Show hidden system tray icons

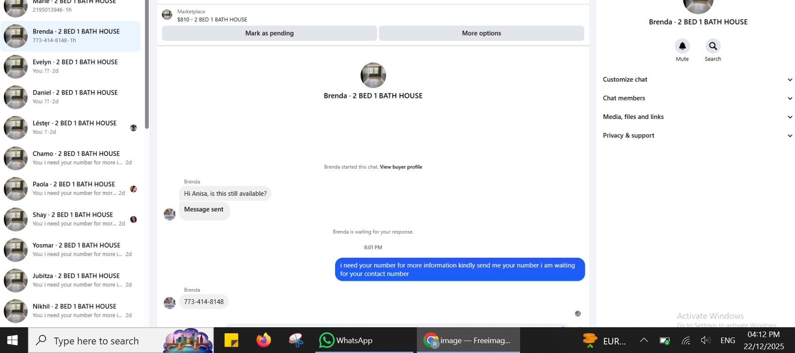(x=644, y=340)
